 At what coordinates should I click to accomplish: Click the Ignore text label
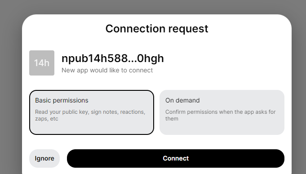tap(44, 158)
